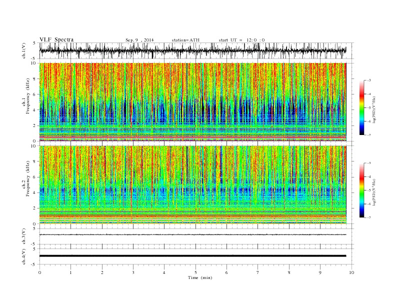This screenshot has width=396, height=306.
Task: Click the "-7" label on ch.2 colorbar
Action: (369, 217)
